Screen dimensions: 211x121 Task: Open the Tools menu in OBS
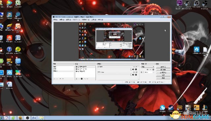pos(94,20)
